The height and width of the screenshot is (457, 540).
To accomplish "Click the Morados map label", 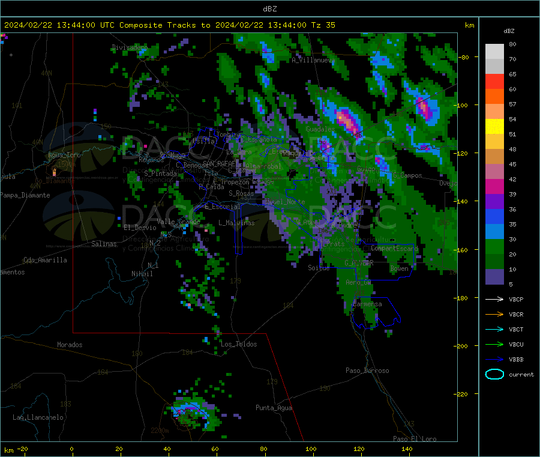I will click(x=70, y=345).
